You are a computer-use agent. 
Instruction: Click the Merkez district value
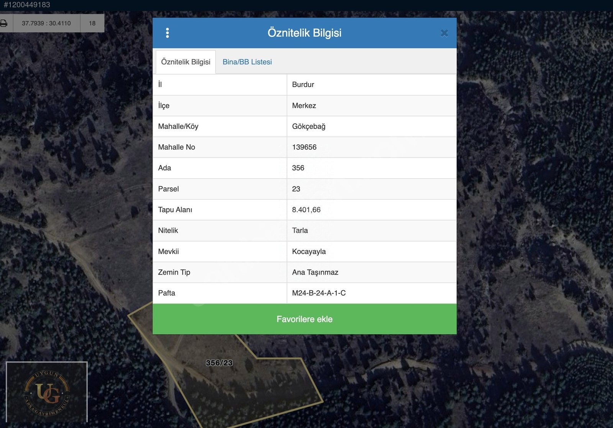coord(304,106)
